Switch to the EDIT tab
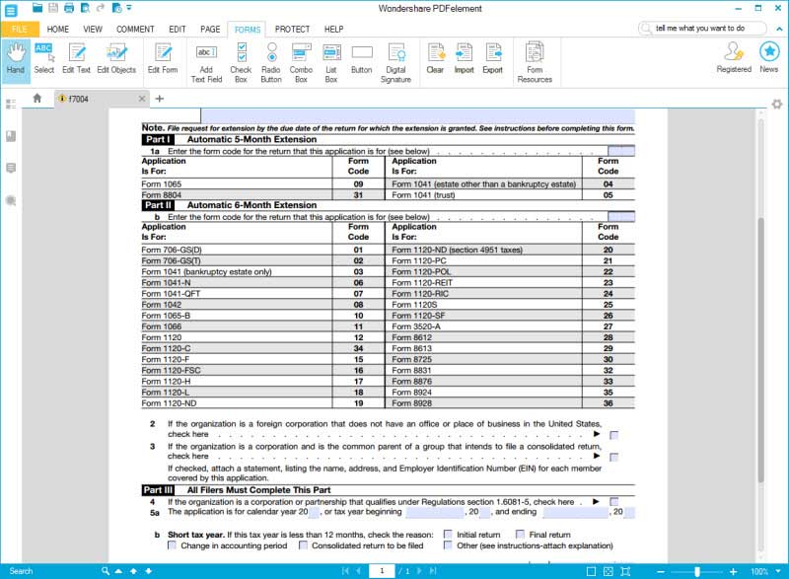The image size is (789, 579). click(x=178, y=30)
